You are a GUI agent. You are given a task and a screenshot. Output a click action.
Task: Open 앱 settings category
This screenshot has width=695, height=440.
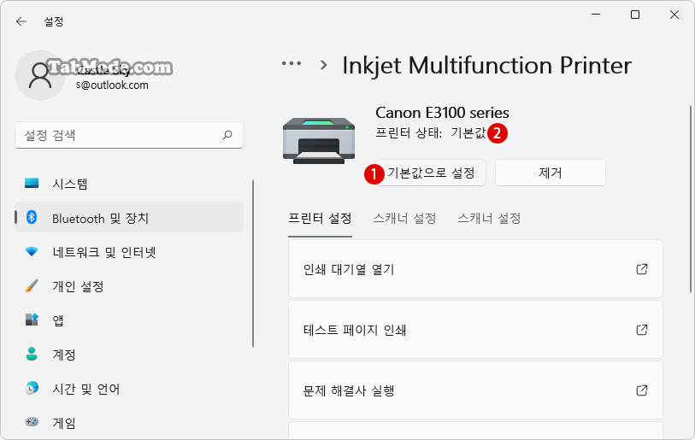click(129, 320)
